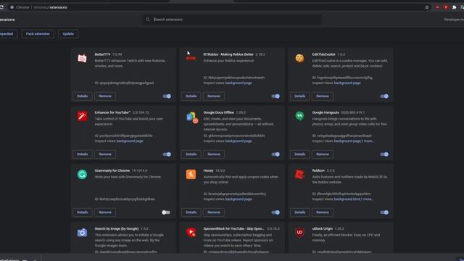464x261 pixels.
Task: Click the SponsorBlock for YouTube title text
Action: [x=233, y=229]
